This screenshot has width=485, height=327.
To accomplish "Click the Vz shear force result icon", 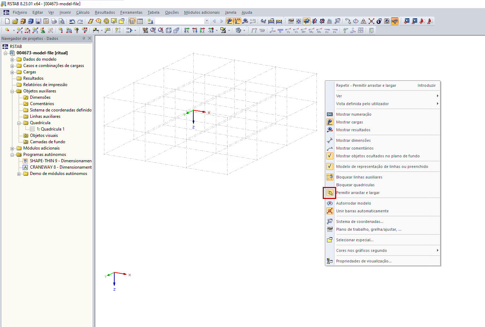I will [x=296, y=30].
